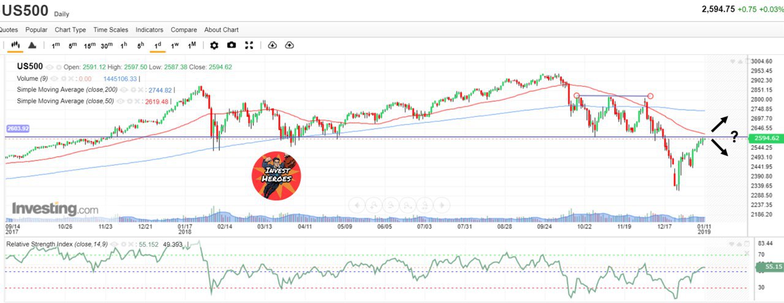Click the US500 page title

coord(24,10)
